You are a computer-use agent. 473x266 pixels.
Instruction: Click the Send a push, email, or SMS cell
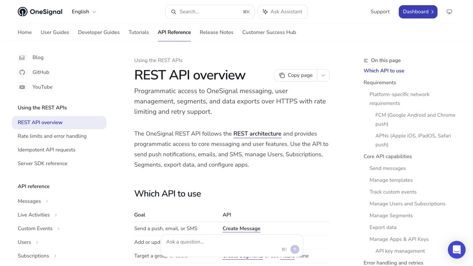click(x=166, y=229)
